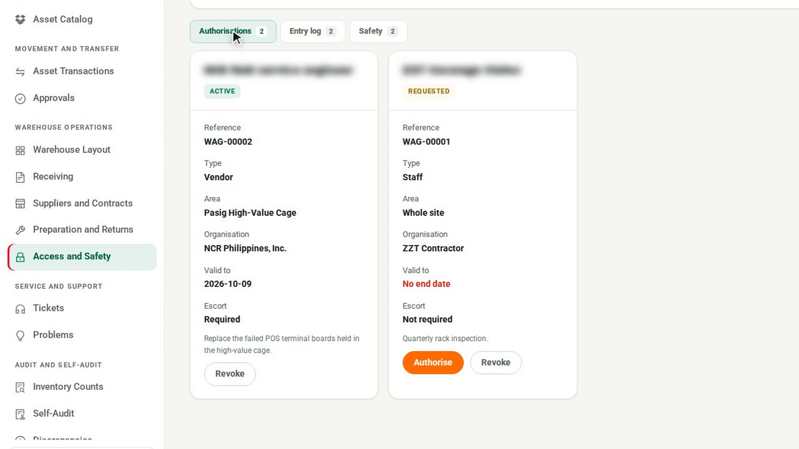
Task: Revoke the WAG-00002 vendor authorisation
Action: 230,374
